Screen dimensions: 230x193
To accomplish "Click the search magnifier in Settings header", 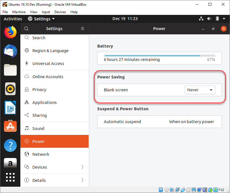I will 26,29.
